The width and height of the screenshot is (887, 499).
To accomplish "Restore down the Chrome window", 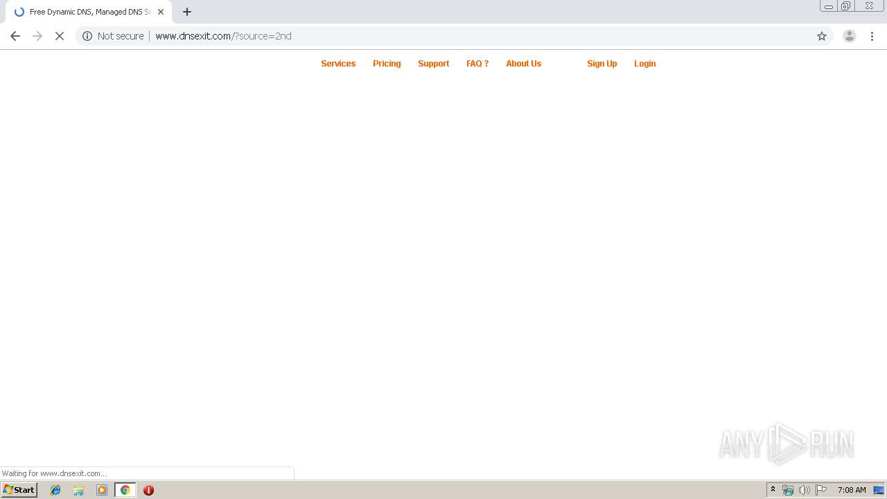I will click(x=846, y=6).
